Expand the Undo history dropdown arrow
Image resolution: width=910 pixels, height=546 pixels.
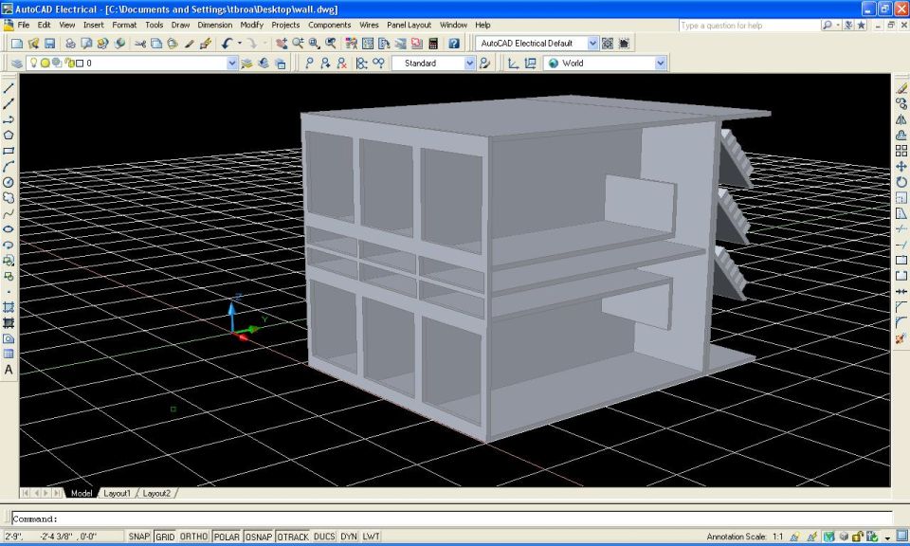239,44
